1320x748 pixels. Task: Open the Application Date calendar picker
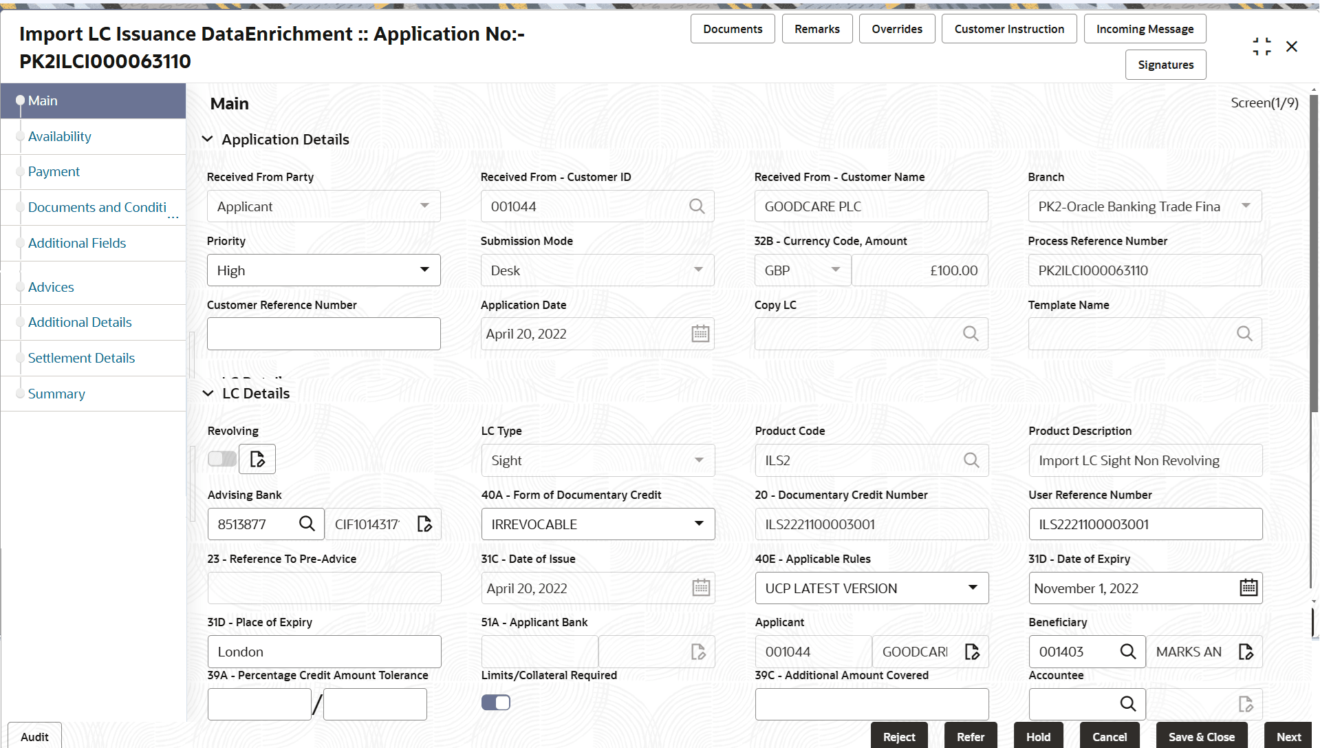700,333
